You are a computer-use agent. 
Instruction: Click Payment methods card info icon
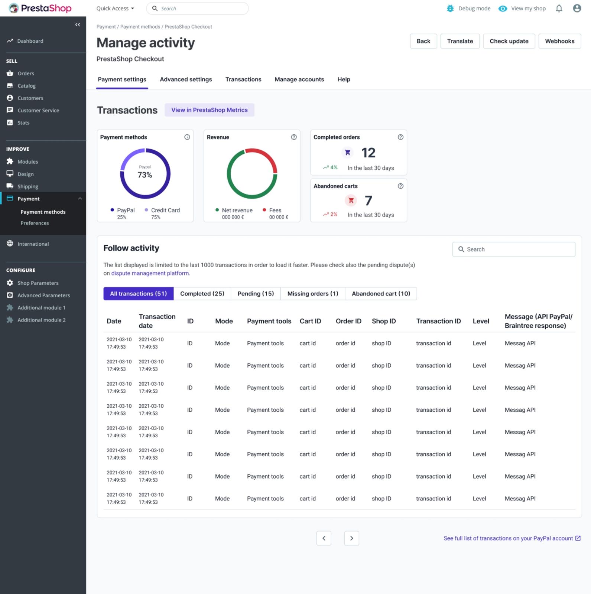click(187, 137)
